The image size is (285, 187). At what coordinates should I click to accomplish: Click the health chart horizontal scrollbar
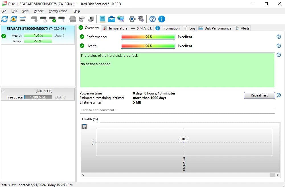179,175
